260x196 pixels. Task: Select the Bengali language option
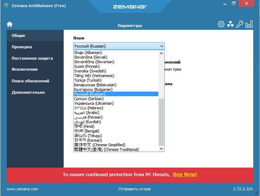[x=116, y=131]
